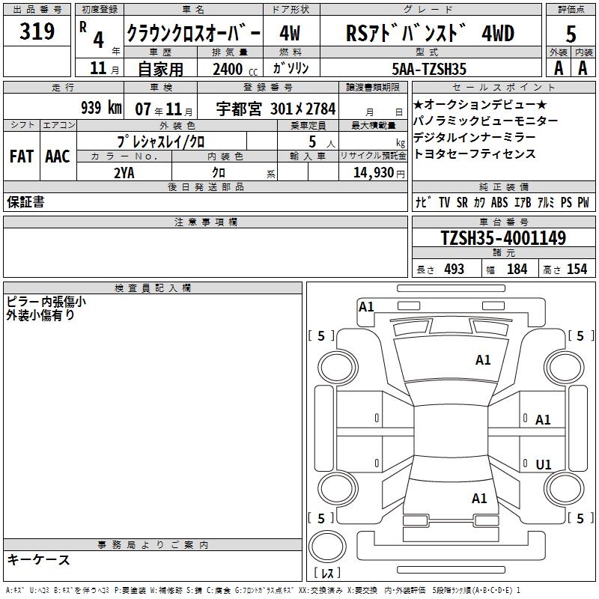Click the lot number 319
The image size is (599, 599).
[37, 31]
